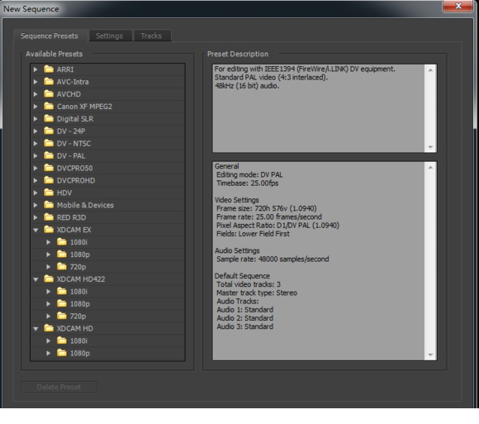Expand the Digital SLR presets arrow
Screen dimensions: 479x424
36,119
